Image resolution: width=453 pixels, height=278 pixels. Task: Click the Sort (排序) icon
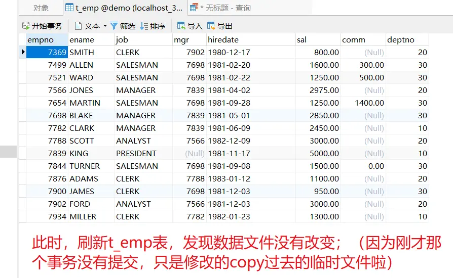144,26
